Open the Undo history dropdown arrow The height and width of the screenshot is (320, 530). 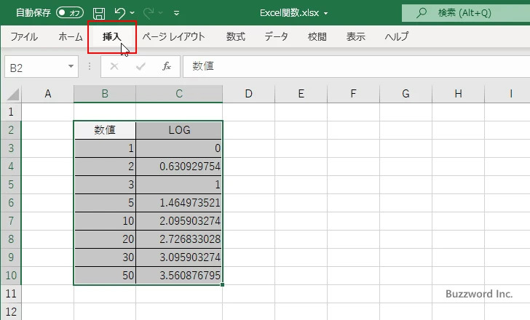(132, 13)
